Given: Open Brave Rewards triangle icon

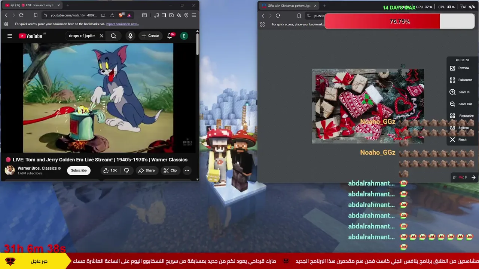Looking at the screenshot, I should point(129,15).
